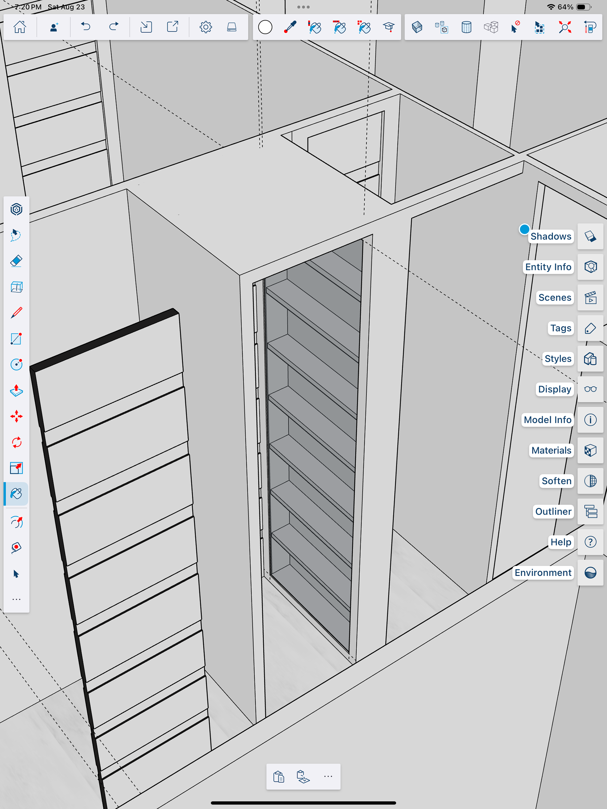Go to the Home screen

[x=20, y=27]
